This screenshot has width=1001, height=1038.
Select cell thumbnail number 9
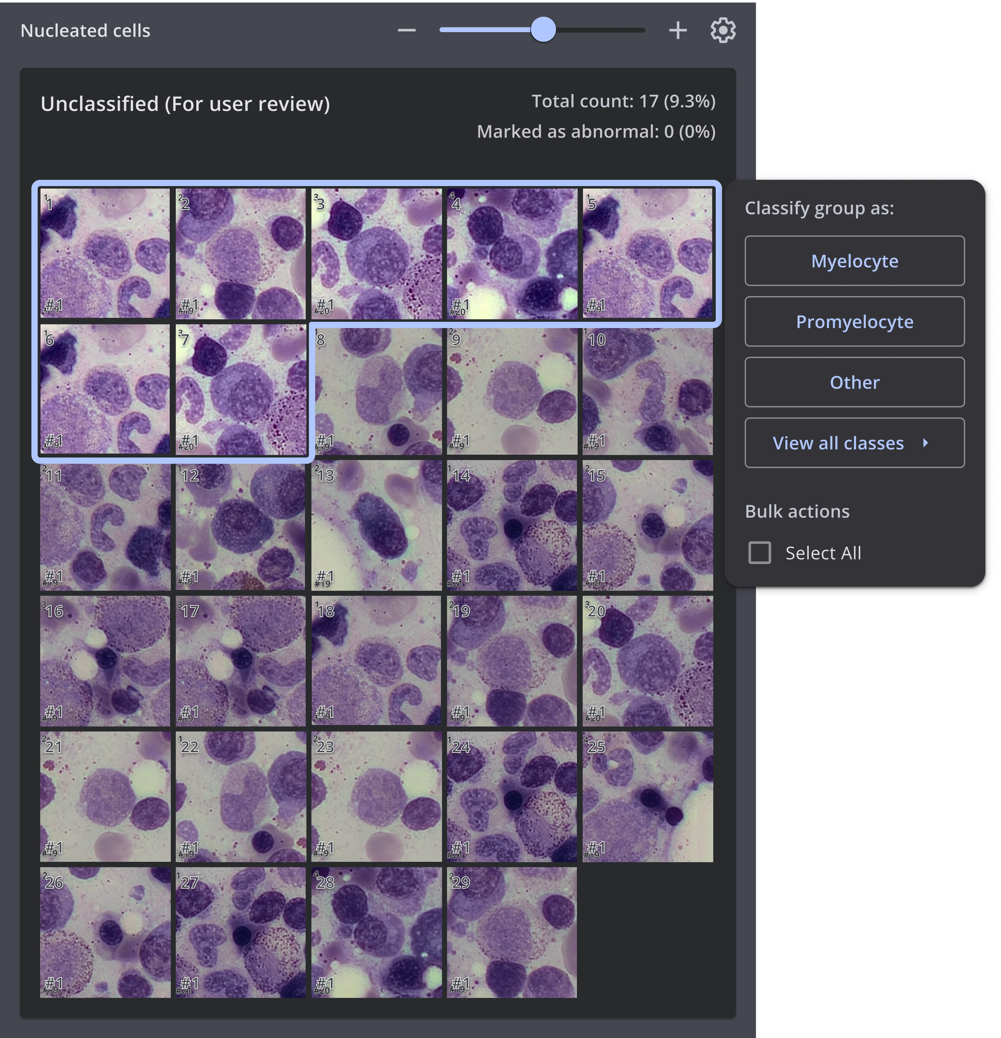point(512,392)
